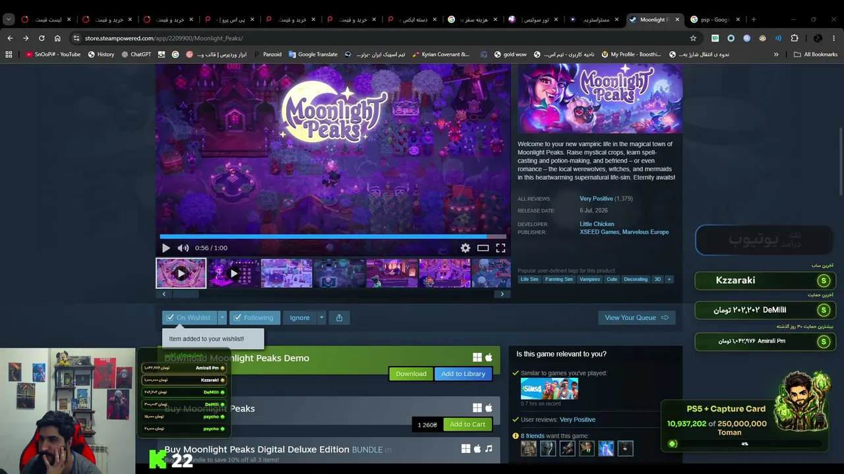Open the Google Translate bookmark
This screenshot has width=844, height=474.
[313, 55]
